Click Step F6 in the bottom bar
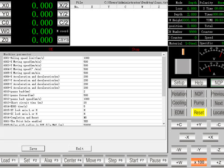This screenshot has width=224, height=168. (115, 160)
